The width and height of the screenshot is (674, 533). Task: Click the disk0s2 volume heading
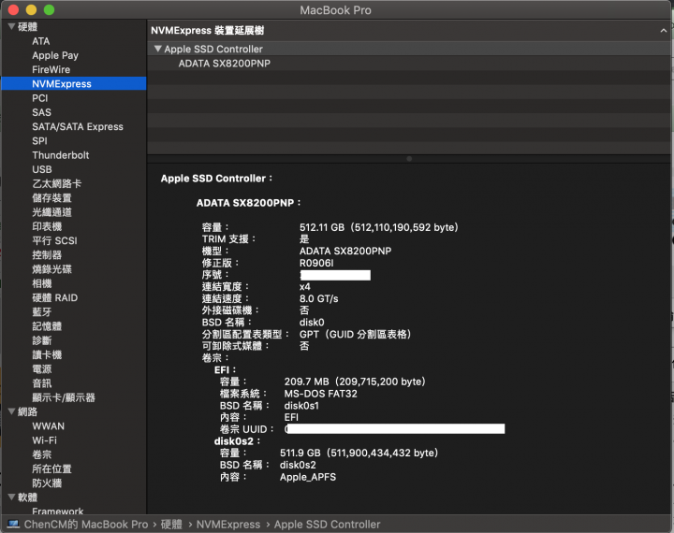point(237,441)
